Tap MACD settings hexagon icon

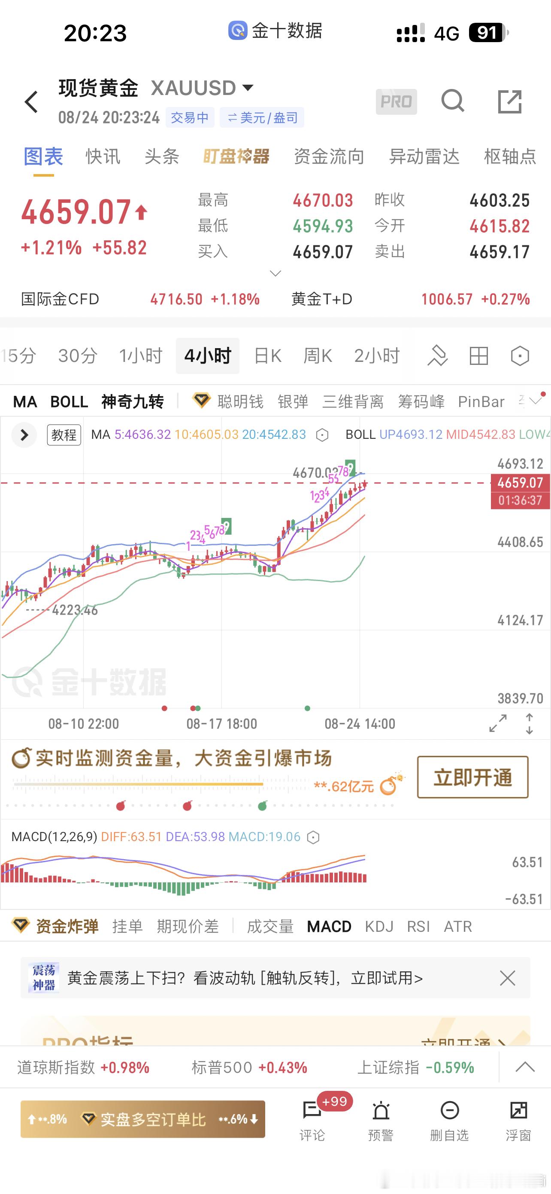click(x=313, y=837)
